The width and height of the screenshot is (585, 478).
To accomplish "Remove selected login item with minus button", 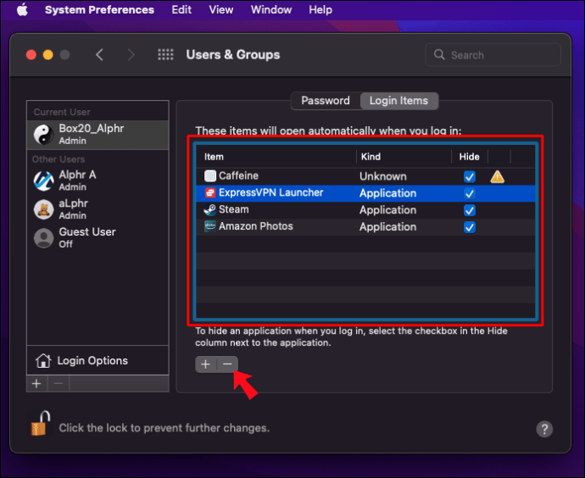I will [x=227, y=364].
